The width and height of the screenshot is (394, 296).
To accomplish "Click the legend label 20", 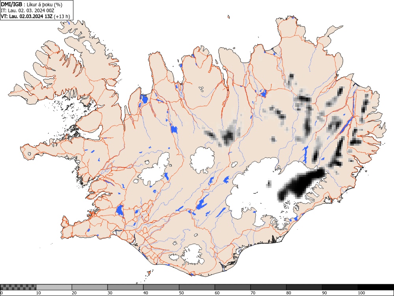I will pyautogui.click(x=74, y=293).
